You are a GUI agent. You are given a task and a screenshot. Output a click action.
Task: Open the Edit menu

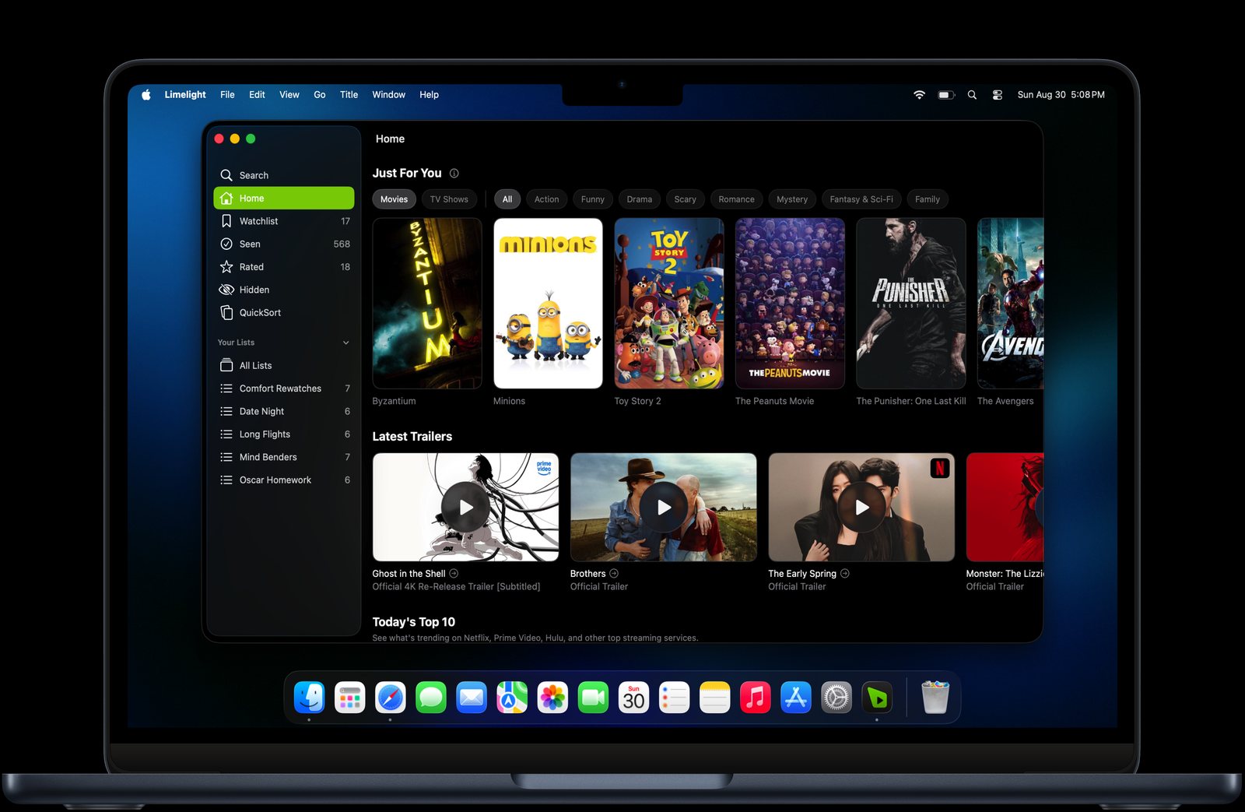point(257,94)
